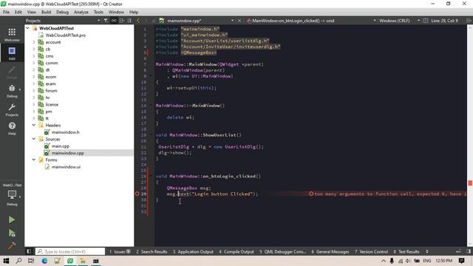Open Search Results pane
The image size is (473, 266).
[x=152, y=251]
